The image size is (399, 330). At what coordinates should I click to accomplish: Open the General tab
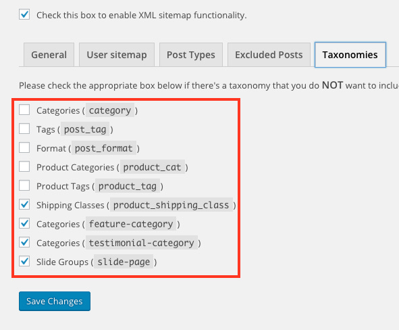tap(49, 55)
